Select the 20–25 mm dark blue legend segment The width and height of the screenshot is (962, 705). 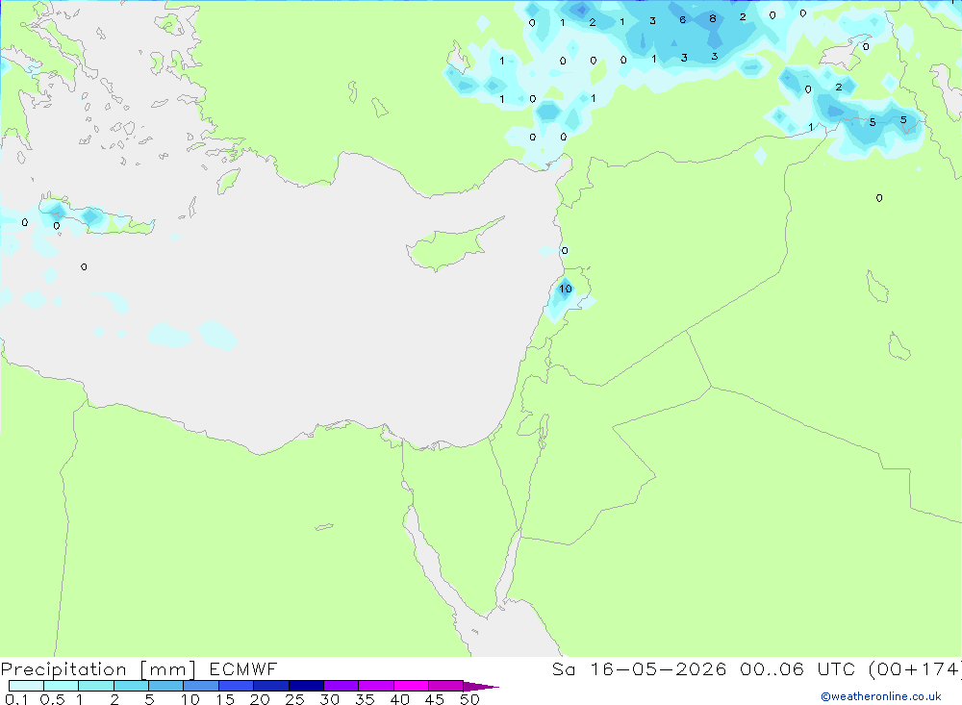(270, 686)
